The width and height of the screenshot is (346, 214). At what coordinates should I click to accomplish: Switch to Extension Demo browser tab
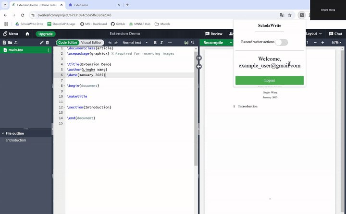tap(37, 5)
